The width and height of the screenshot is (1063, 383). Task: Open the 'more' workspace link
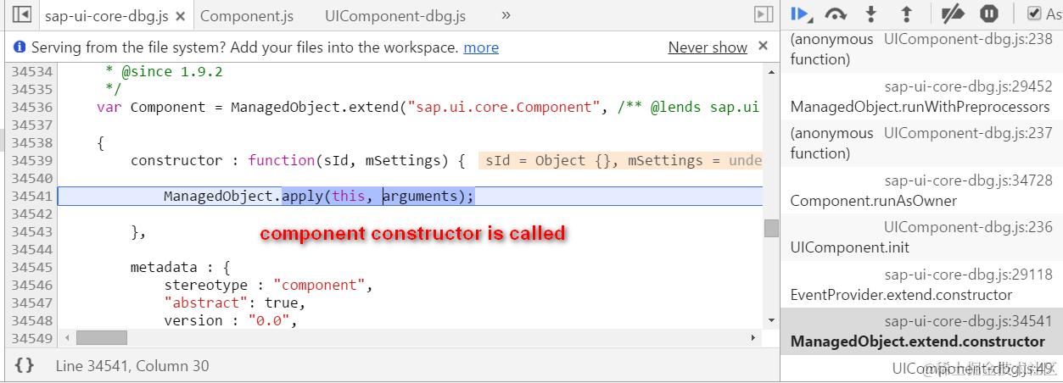click(x=481, y=47)
